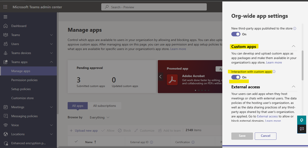Click the Submitted custom apps count 3
Screen dimensions: 308x148
pyautogui.click(x=79, y=80)
